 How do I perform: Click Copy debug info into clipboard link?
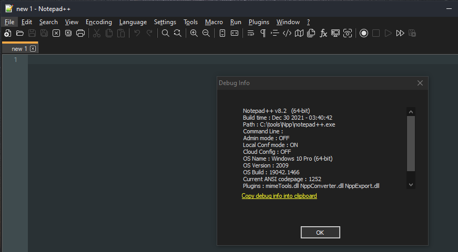(279, 196)
